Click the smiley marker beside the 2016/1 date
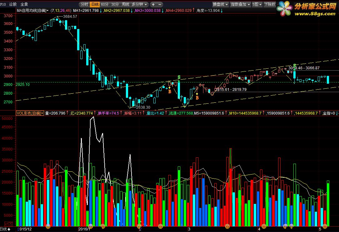This screenshot has height=232, width=339. 91,226
